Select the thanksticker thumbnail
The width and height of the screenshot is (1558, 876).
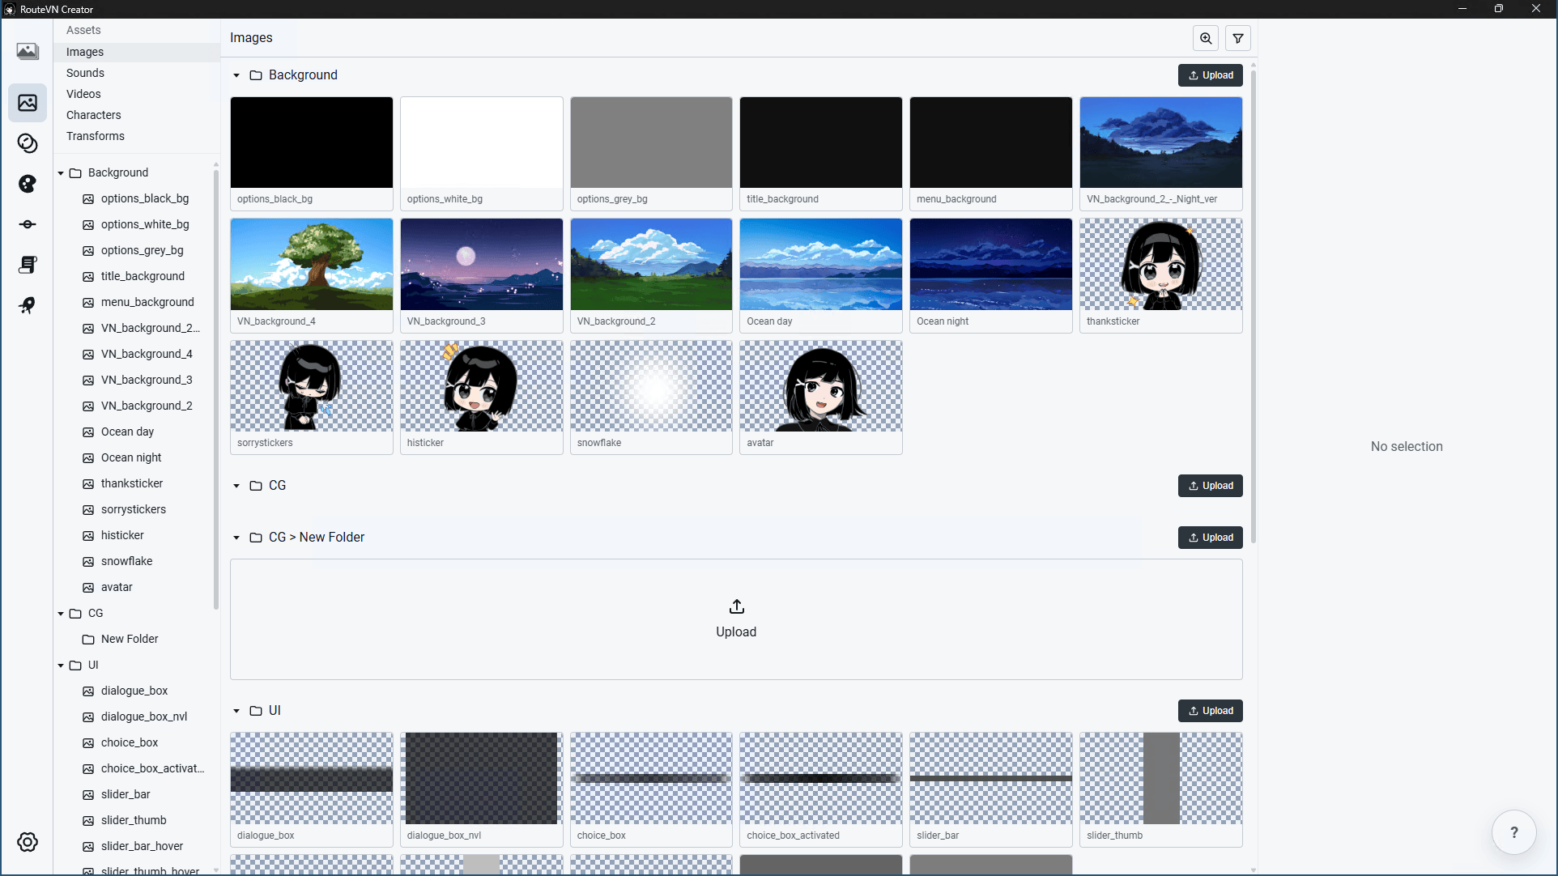[1160, 275]
